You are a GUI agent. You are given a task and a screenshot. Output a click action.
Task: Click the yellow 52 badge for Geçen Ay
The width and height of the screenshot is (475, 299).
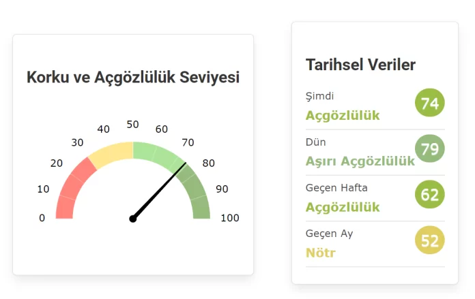430,240
